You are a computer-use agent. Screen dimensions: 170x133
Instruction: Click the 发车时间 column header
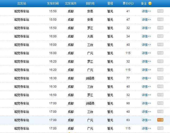[x=53, y=3]
